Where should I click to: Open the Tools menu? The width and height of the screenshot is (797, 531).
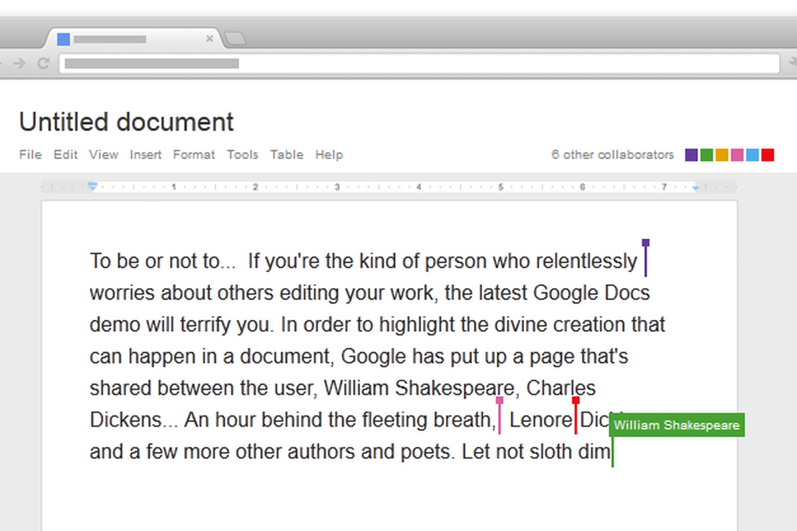(242, 155)
